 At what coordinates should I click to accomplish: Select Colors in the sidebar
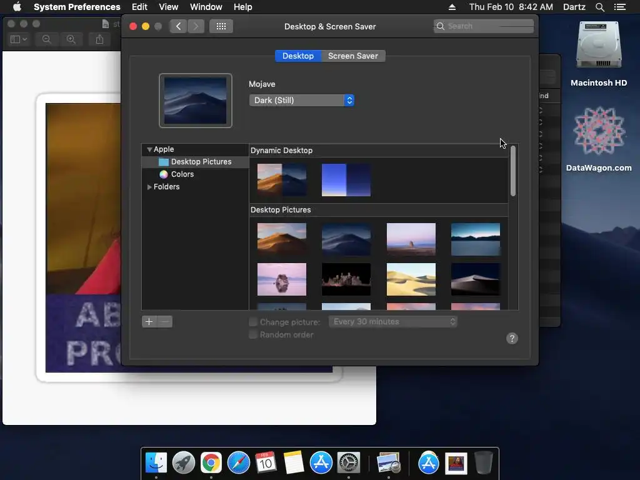click(x=196, y=174)
